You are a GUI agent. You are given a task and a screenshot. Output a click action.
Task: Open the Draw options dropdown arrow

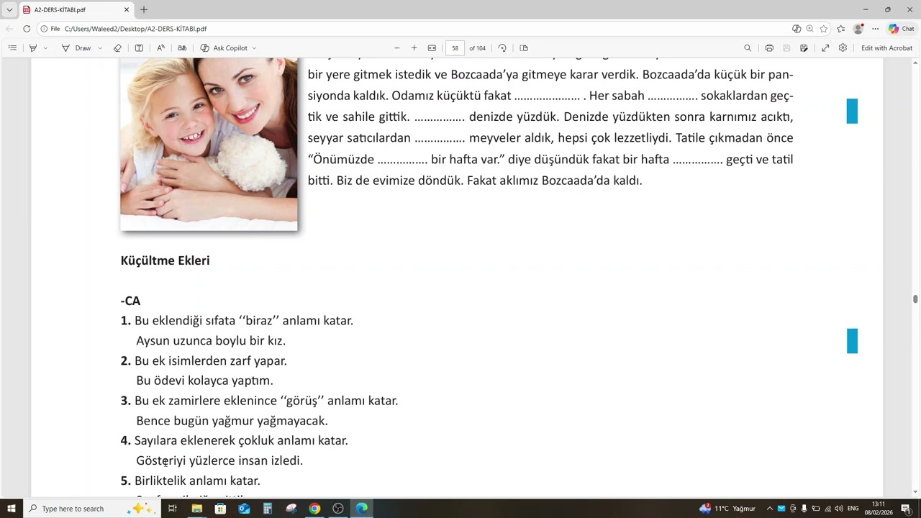click(100, 48)
